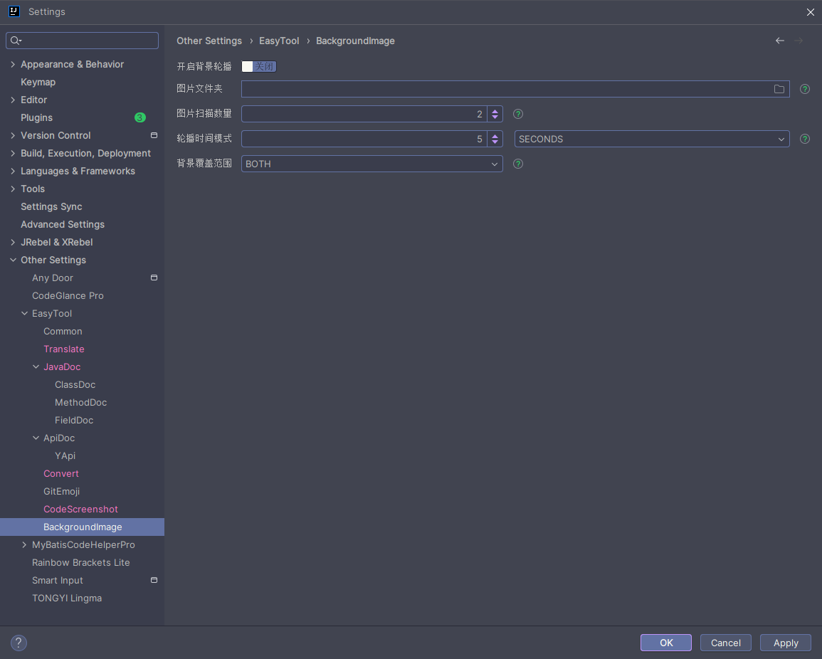Image resolution: width=822 pixels, height=659 pixels.
Task: Open Settings Sync page
Action: 51,206
